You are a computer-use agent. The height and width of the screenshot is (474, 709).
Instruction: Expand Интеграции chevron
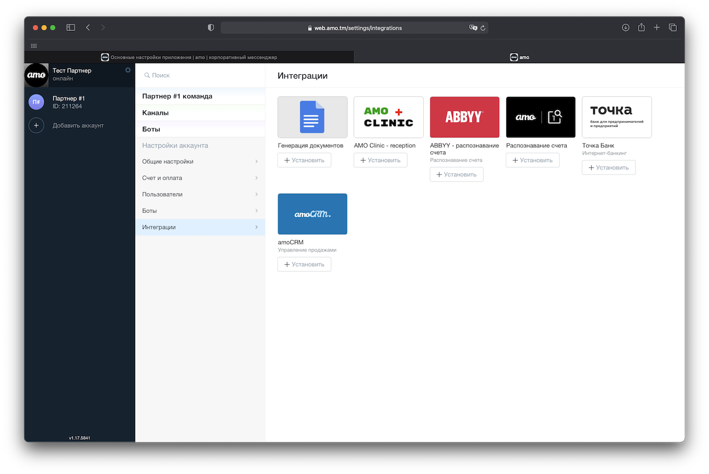tap(256, 227)
